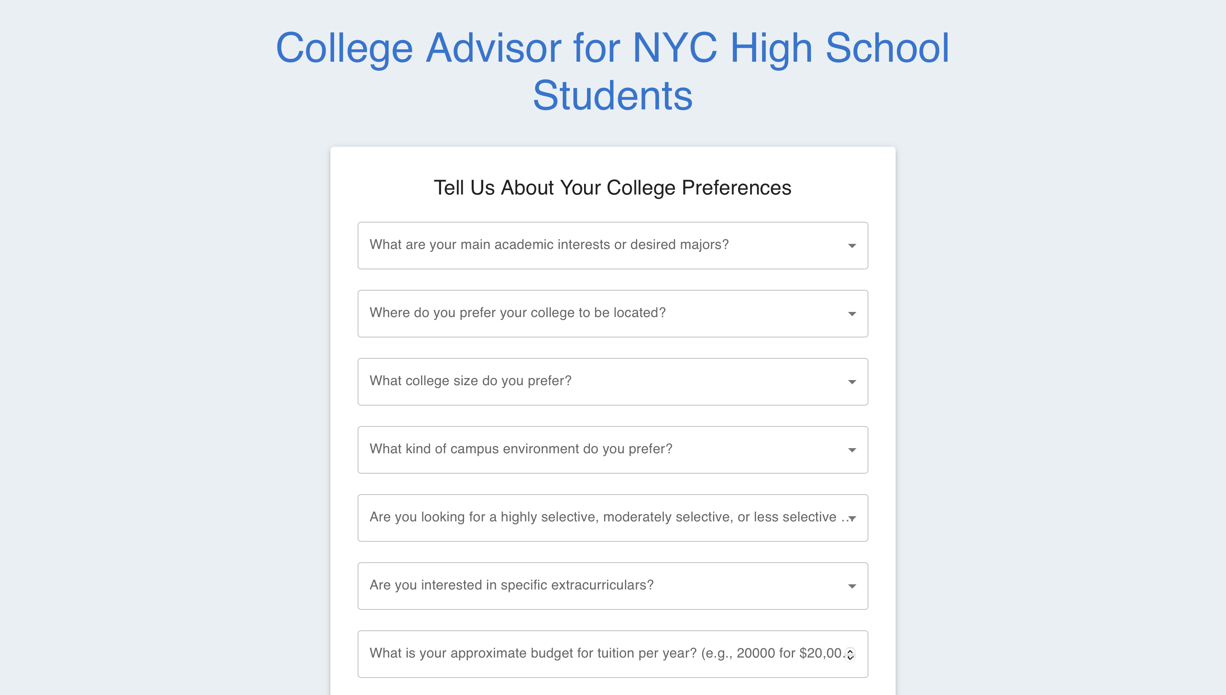Open the extracurricular interests selector
This screenshot has height=695, width=1226.
(x=613, y=586)
